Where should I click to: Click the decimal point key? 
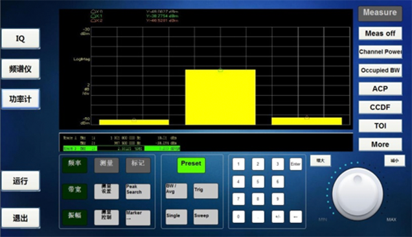(x=258, y=217)
